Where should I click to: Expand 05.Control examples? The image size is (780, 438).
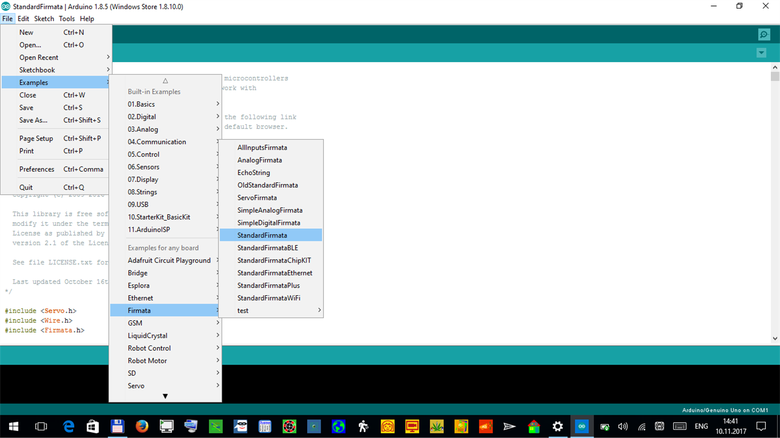[x=165, y=154]
